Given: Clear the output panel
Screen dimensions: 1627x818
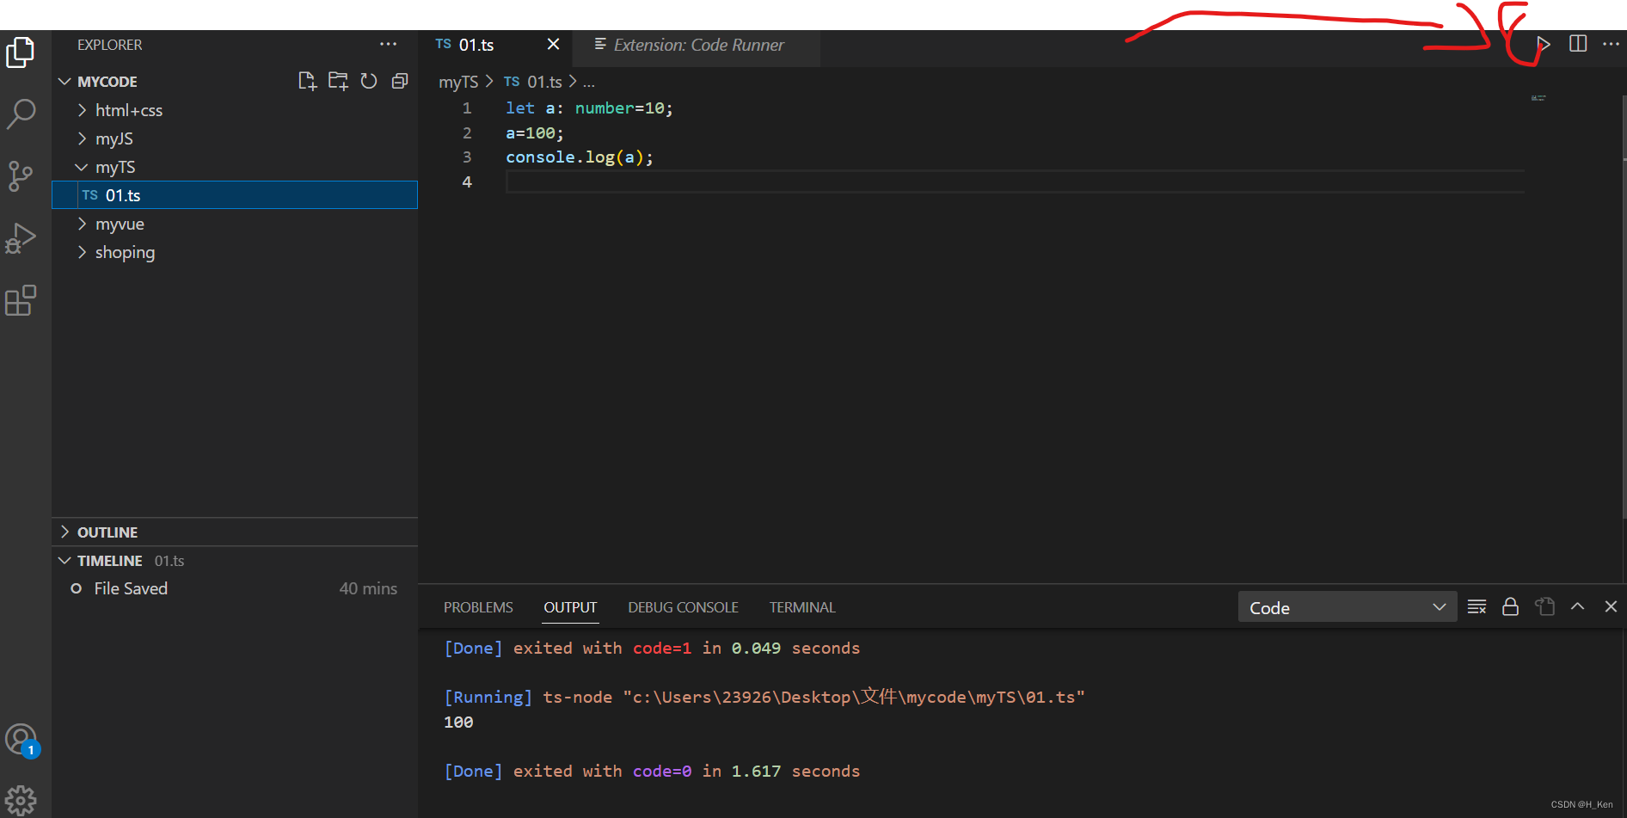Looking at the screenshot, I should coord(1477,607).
